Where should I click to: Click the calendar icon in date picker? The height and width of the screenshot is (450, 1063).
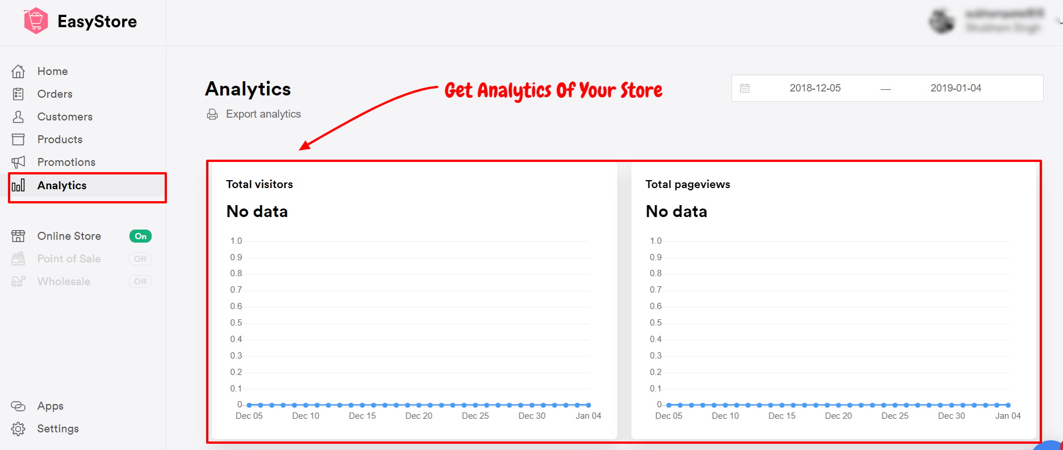[x=744, y=88]
